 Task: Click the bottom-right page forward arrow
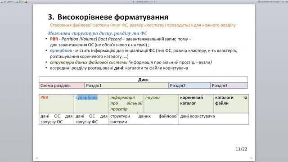pos(252,158)
